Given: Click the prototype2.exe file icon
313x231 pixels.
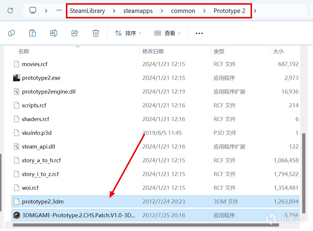Looking at the screenshot, I should tap(17, 78).
